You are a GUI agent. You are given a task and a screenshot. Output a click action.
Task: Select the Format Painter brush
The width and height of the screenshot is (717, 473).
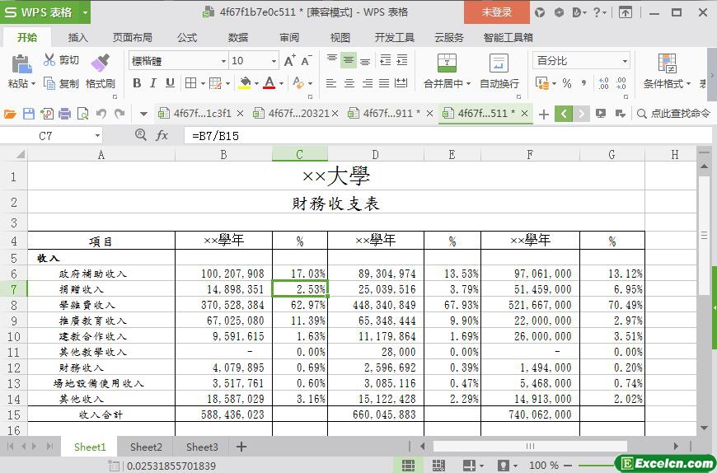(x=101, y=63)
